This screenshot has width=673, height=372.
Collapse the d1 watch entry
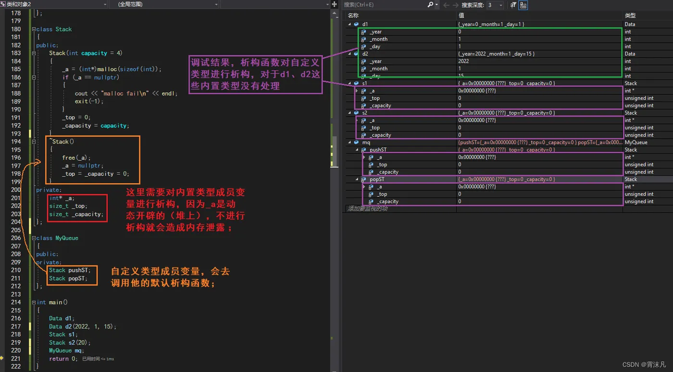pos(350,24)
